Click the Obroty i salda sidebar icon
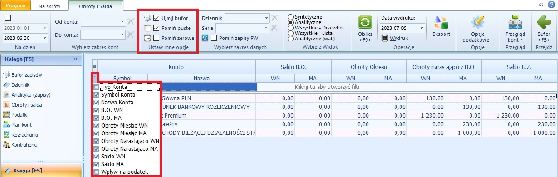Screen dimensions: 558x177 tap(6, 104)
